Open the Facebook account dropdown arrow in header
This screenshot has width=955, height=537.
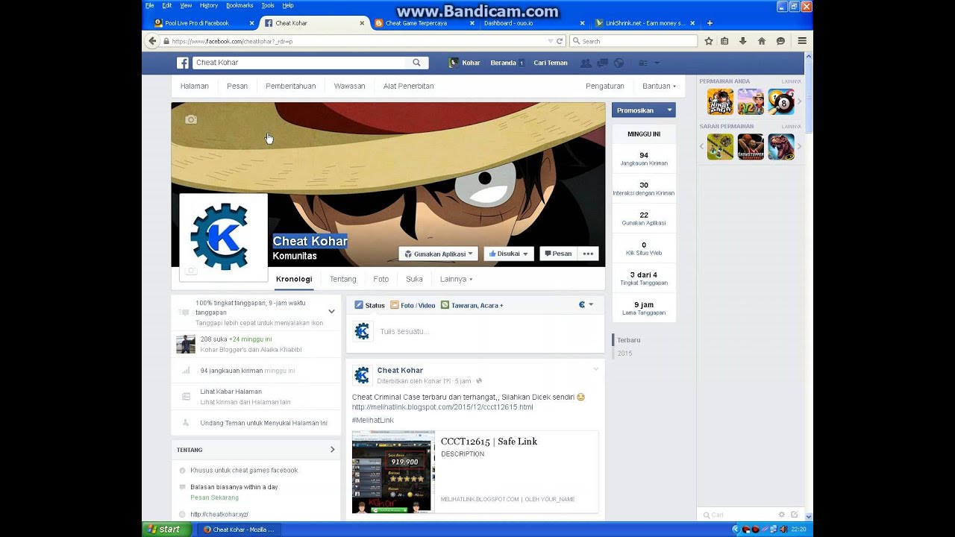click(x=657, y=63)
